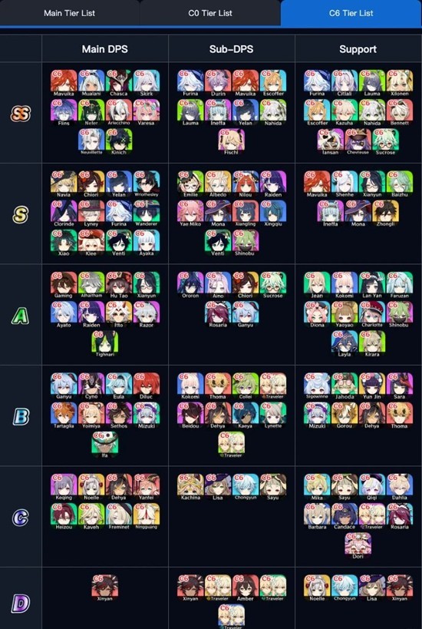The width and height of the screenshot is (422, 629).
Task: Click the SS tier label
Action: (x=21, y=114)
